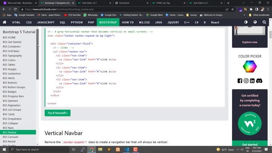Open the W3Schools Facebook icon
The image size is (272, 153).
click(x=240, y=81)
